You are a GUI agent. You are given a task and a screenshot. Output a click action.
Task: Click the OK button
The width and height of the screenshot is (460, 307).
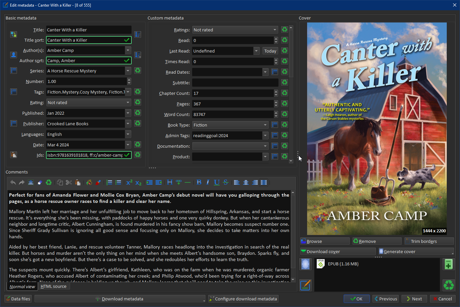[x=356, y=299]
